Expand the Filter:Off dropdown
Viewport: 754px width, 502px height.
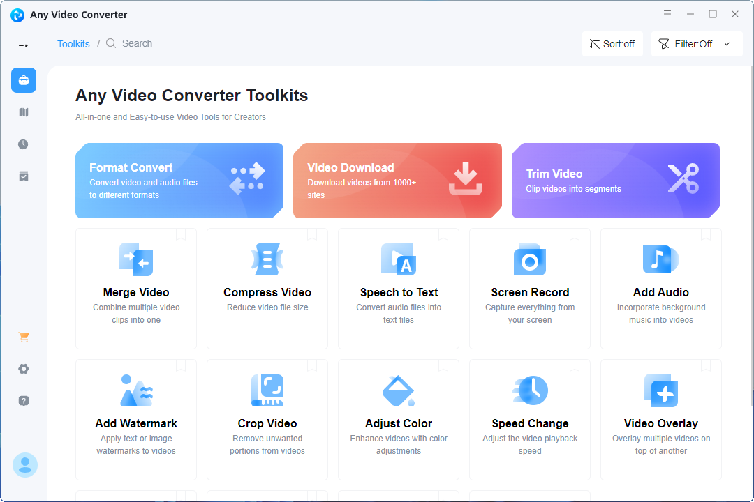click(x=695, y=44)
